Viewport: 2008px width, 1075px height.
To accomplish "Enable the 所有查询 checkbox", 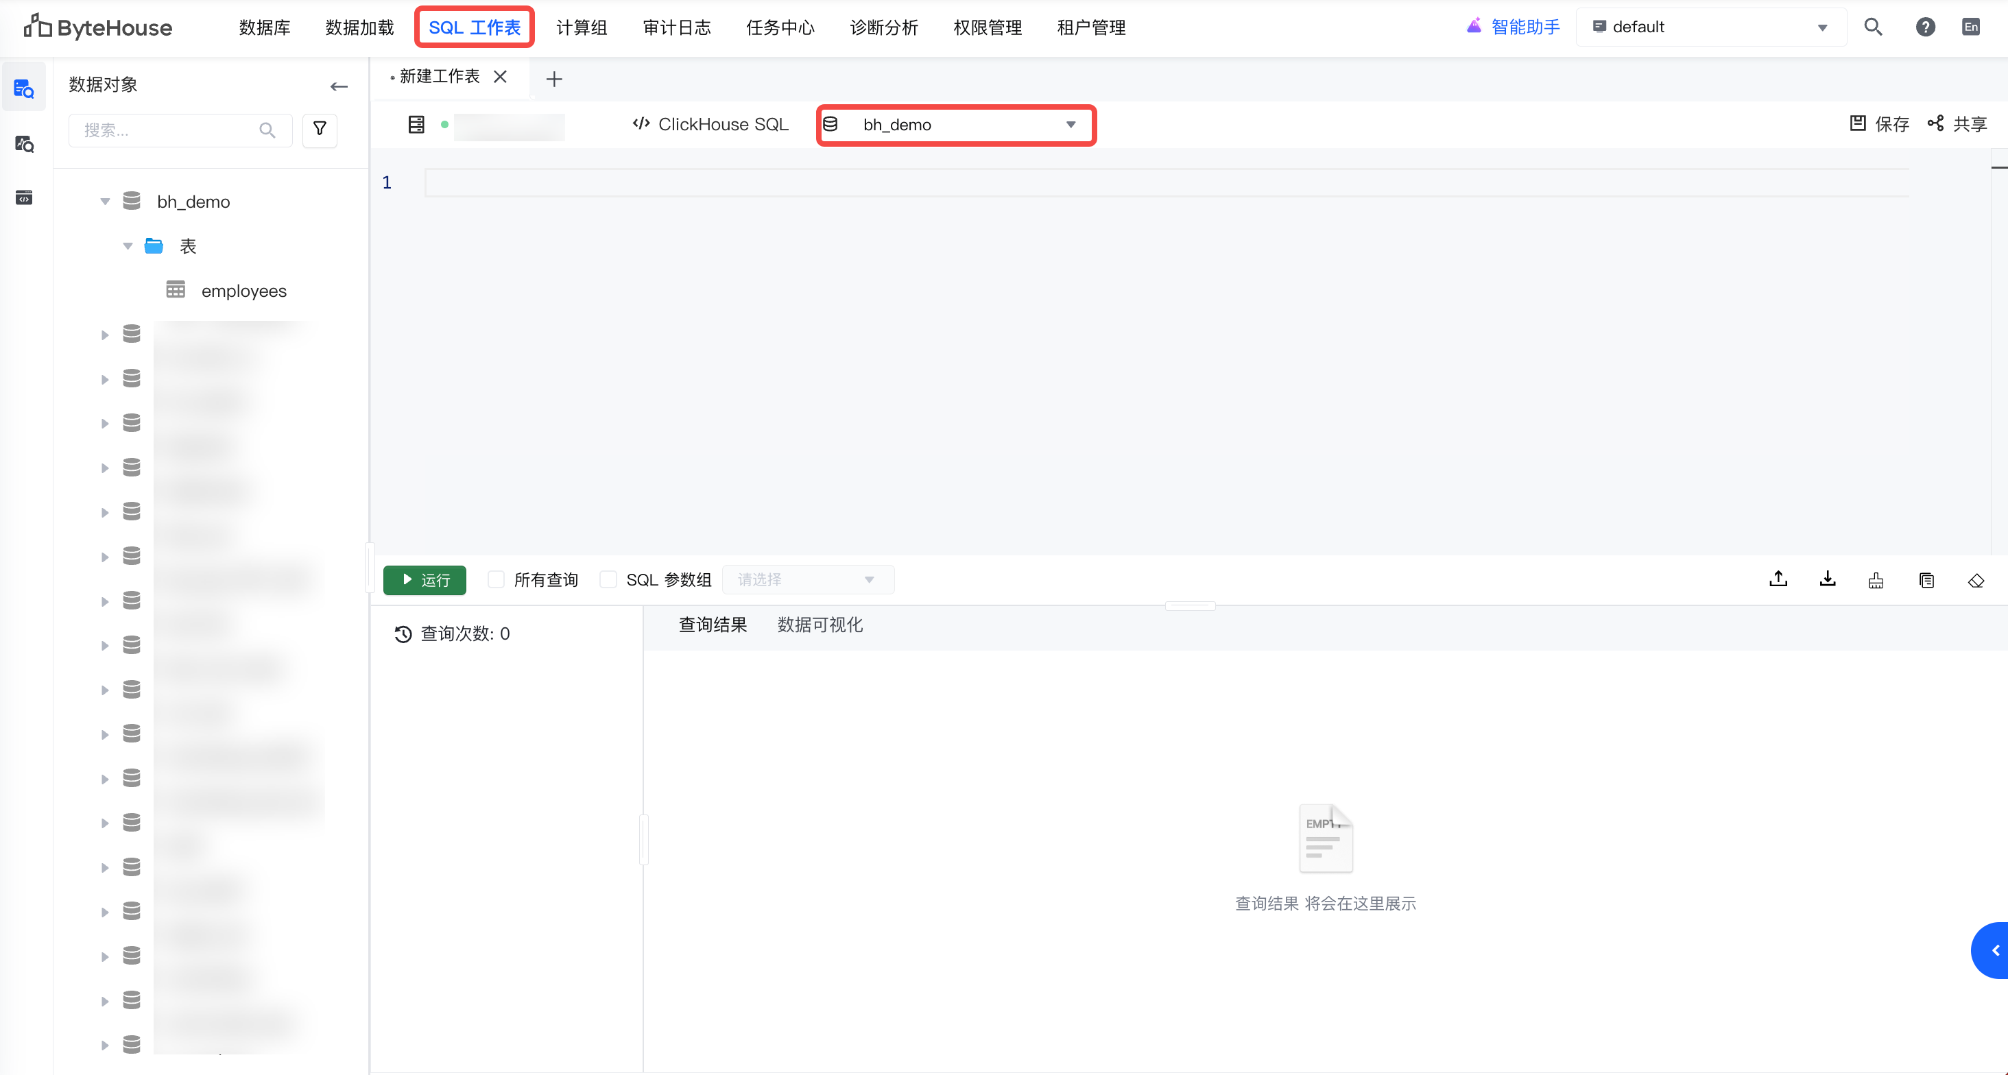I will click(x=496, y=579).
